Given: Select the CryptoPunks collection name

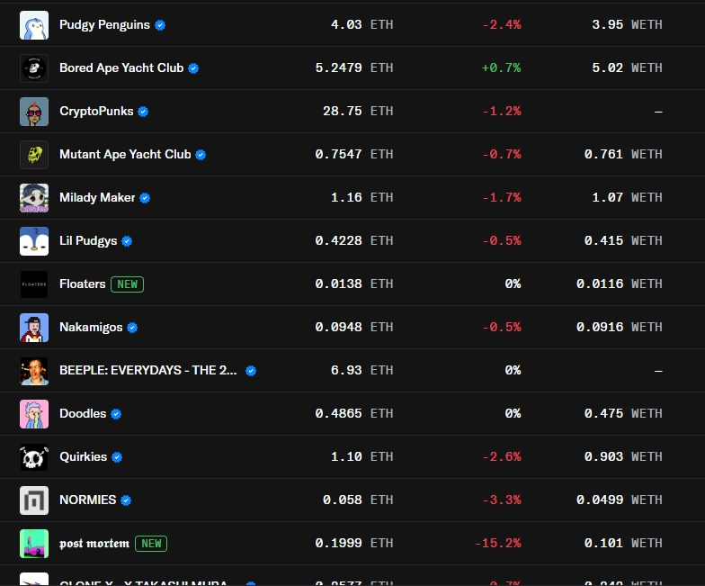Looking at the screenshot, I should (x=96, y=112).
